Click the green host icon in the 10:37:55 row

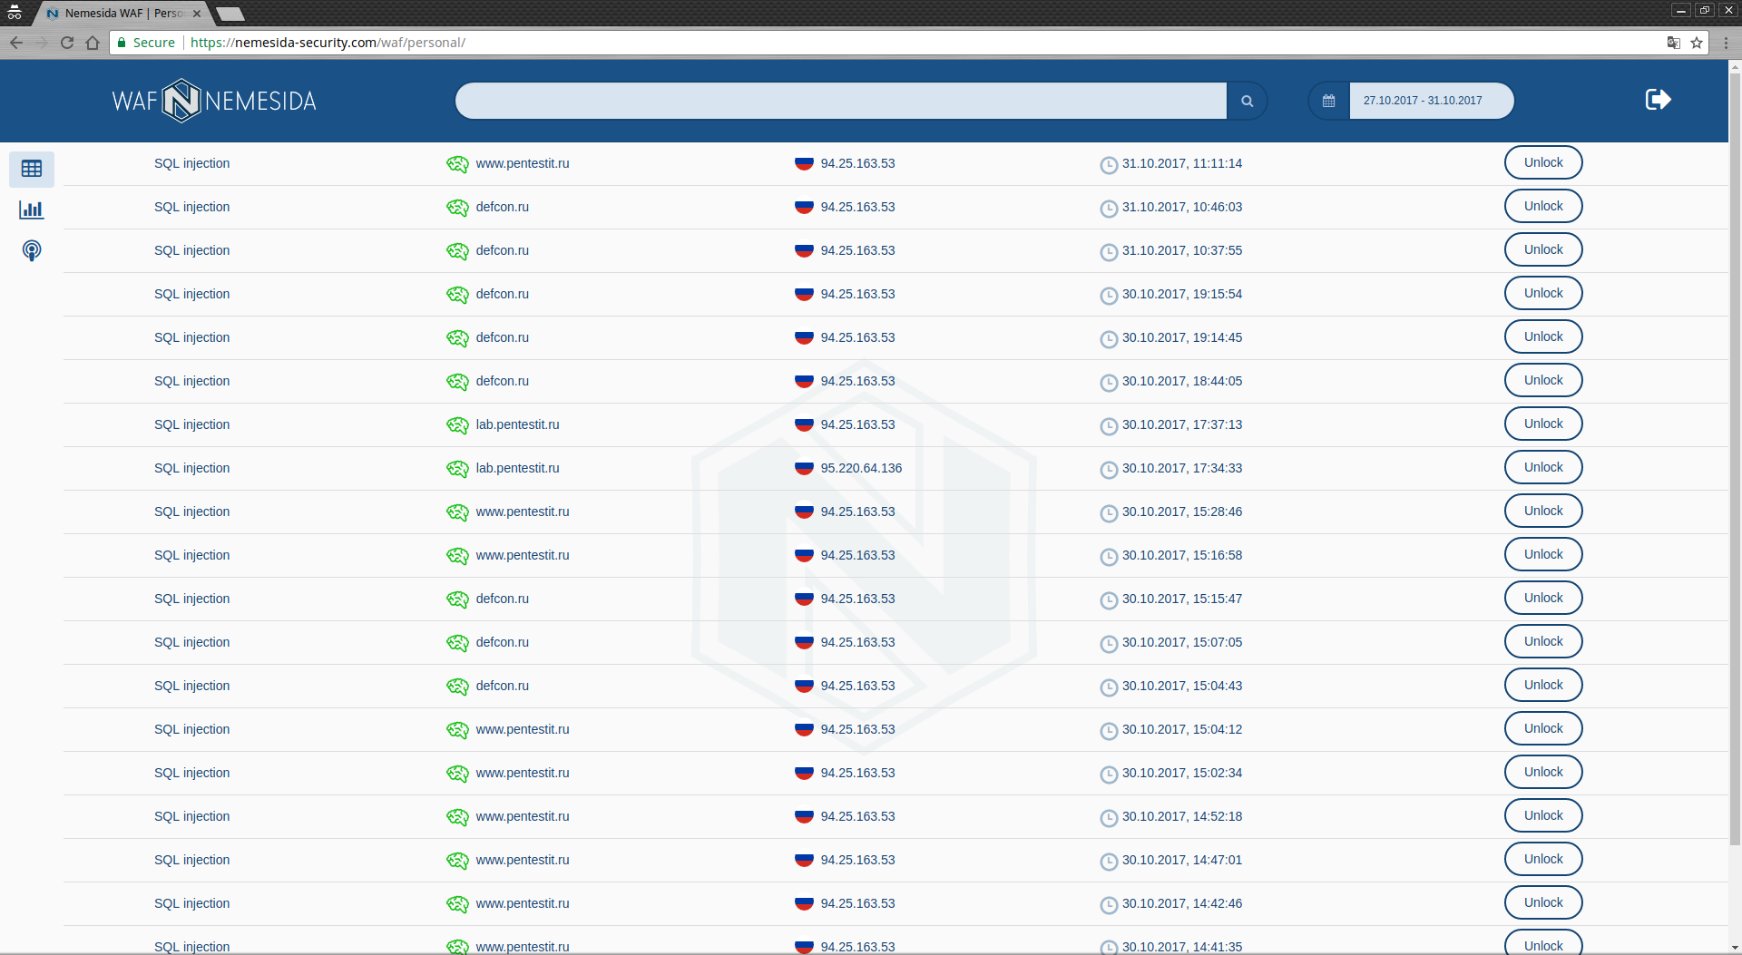[x=457, y=251]
